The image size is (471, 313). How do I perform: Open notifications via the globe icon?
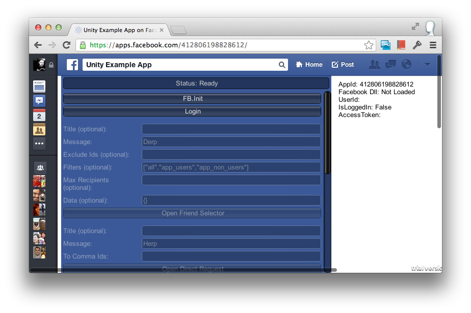(406, 64)
